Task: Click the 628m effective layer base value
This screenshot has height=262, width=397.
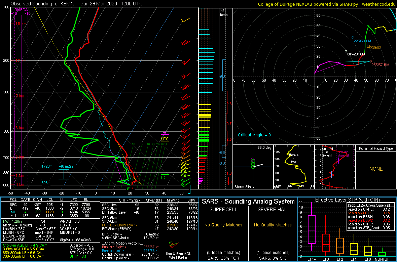Action: point(46,183)
